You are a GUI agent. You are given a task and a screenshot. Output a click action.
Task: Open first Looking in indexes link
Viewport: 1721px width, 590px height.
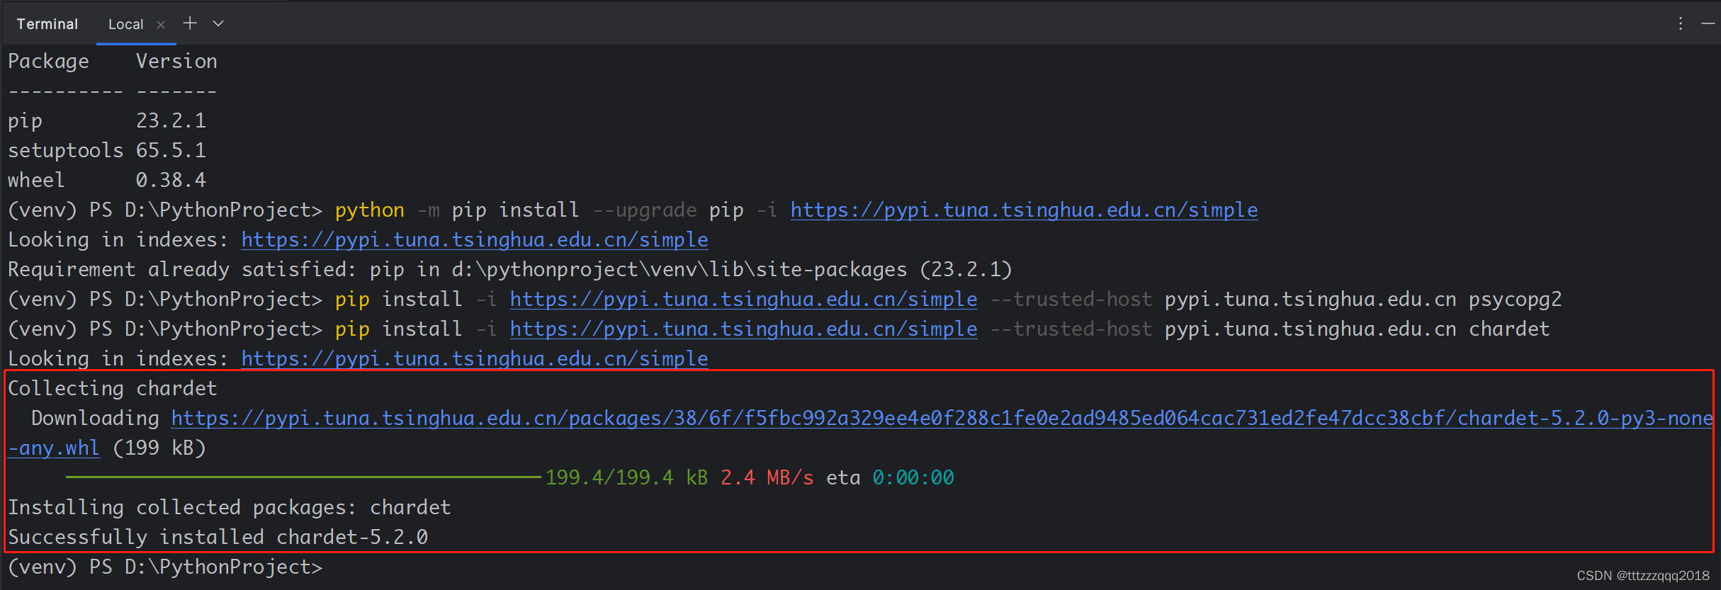click(x=475, y=240)
